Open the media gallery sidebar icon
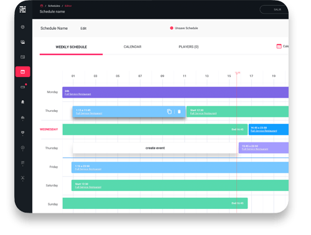The height and width of the screenshot is (235, 311). [x=23, y=42]
